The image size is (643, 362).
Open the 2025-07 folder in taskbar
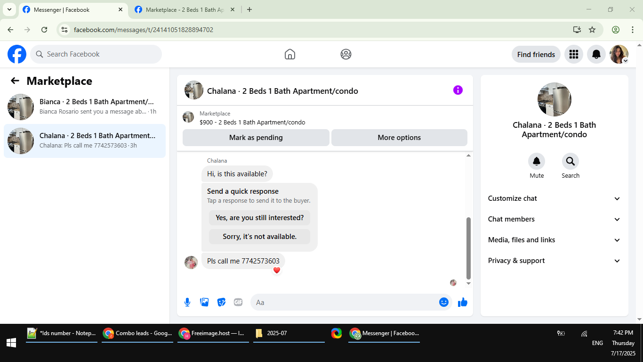point(289,333)
